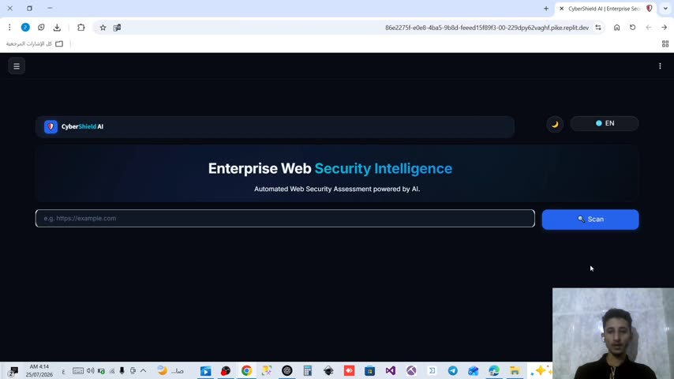Open Chrome's three-dot menu
The height and width of the screenshot is (379, 674).
click(x=9, y=28)
